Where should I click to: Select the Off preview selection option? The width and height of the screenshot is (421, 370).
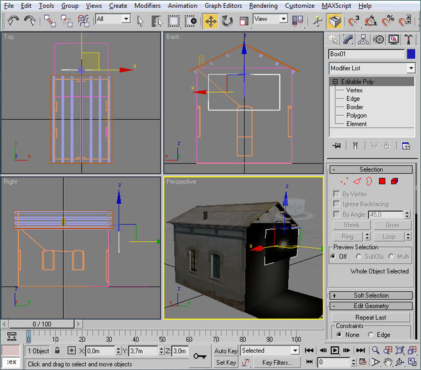click(x=334, y=256)
